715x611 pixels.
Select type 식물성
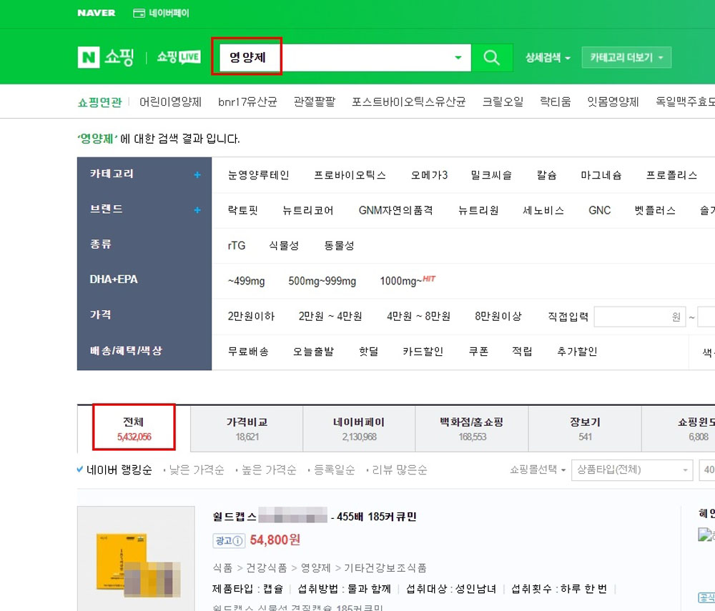tap(284, 246)
